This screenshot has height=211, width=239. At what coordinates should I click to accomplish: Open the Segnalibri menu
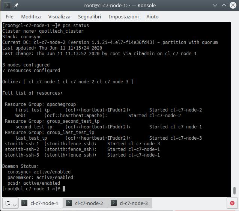point(90,17)
